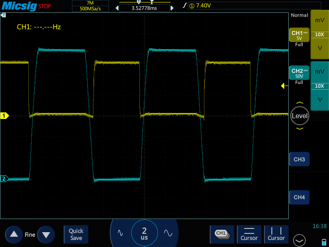Open CH1 channel selector stack icon
Screen dimensions: 329x247
[x=222, y=234]
